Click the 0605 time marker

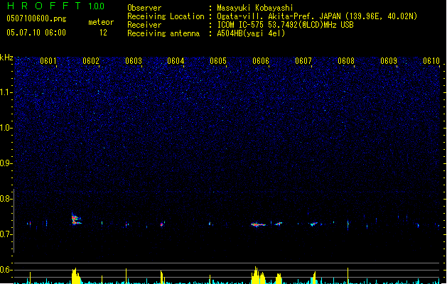click(x=218, y=61)
